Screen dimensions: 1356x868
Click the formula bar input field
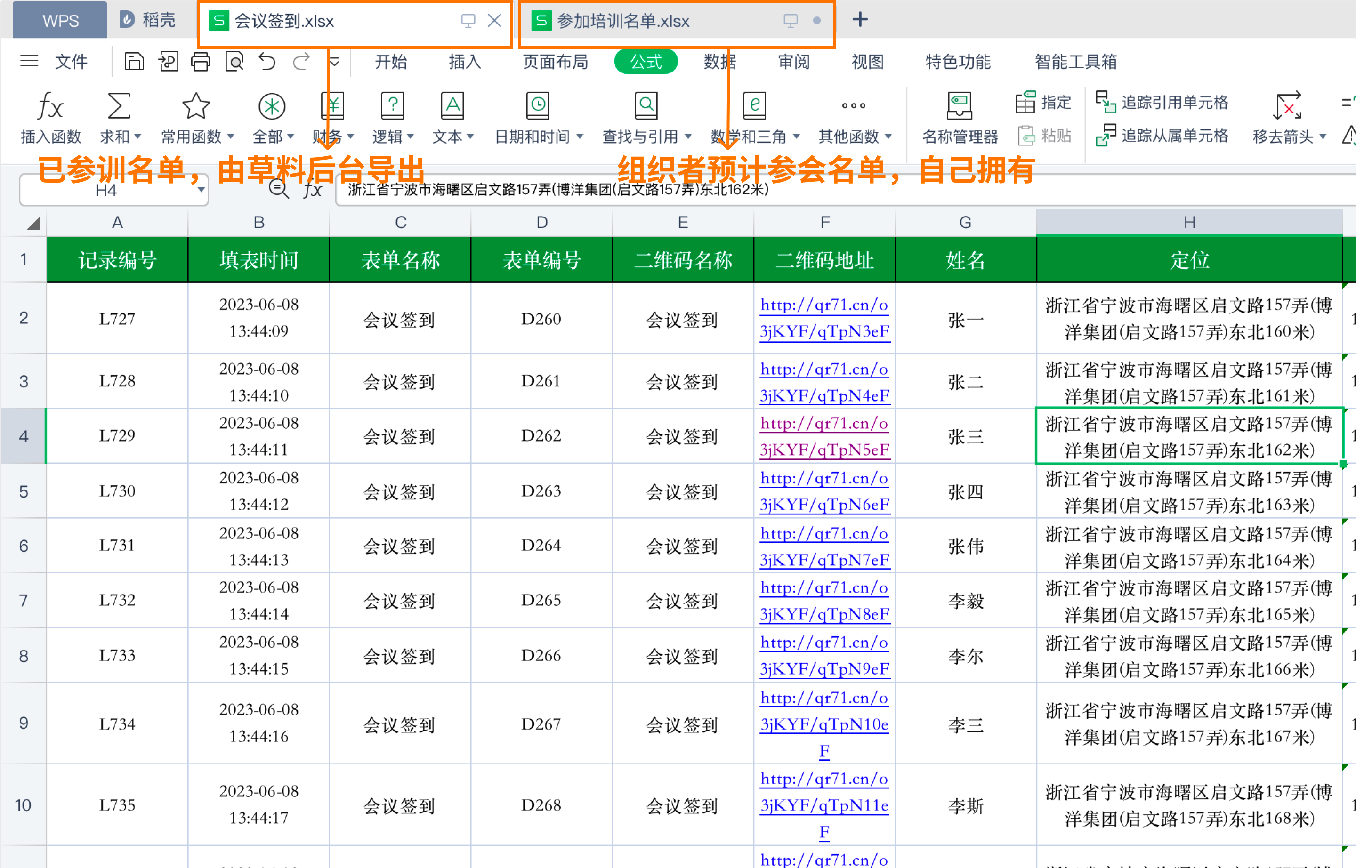(845, 190)
